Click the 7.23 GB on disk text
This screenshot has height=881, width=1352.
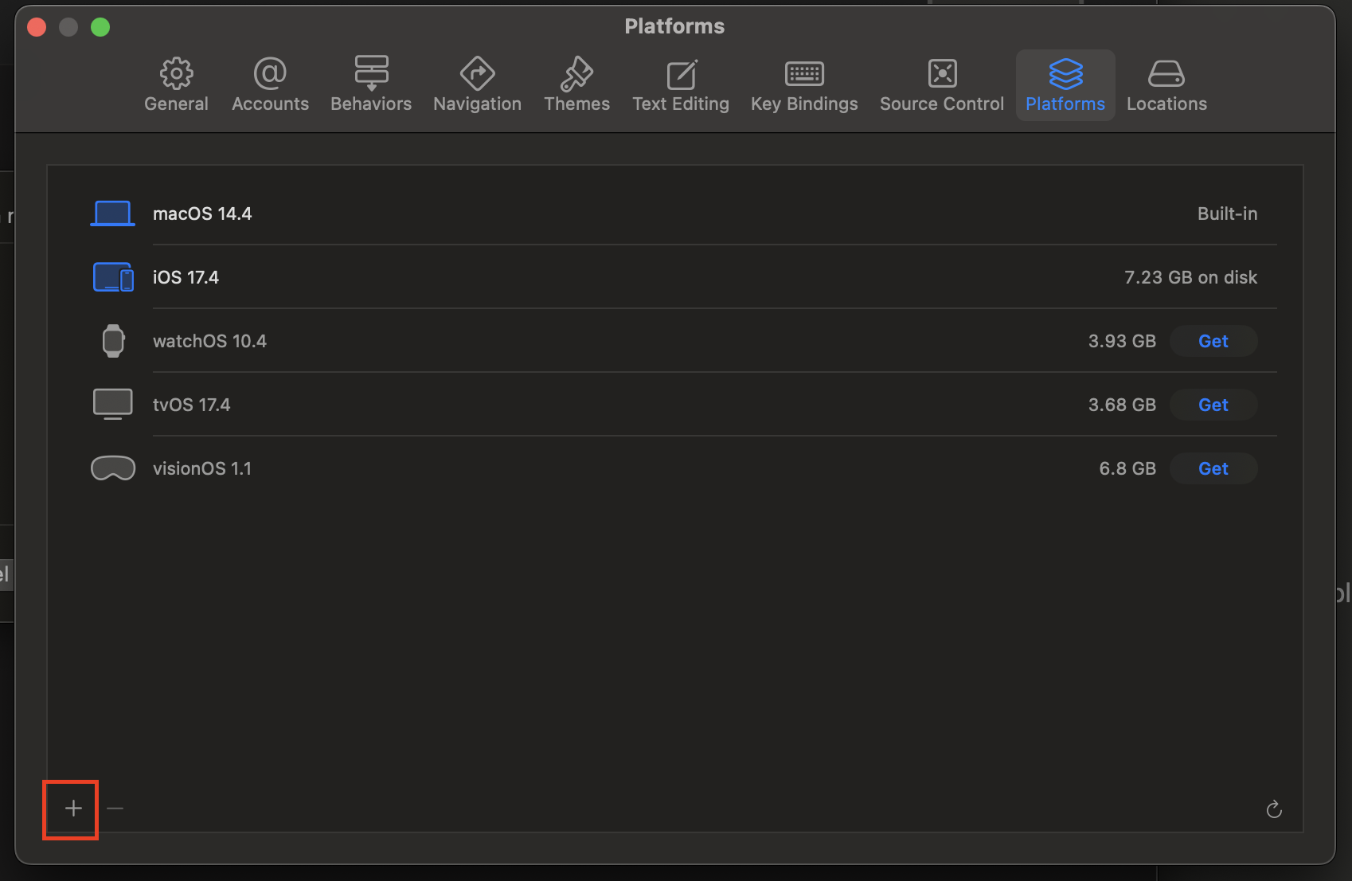[x=1190, y=277]
